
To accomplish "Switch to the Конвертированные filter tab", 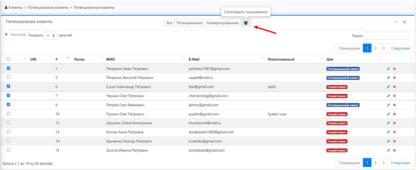I will 223,23.
